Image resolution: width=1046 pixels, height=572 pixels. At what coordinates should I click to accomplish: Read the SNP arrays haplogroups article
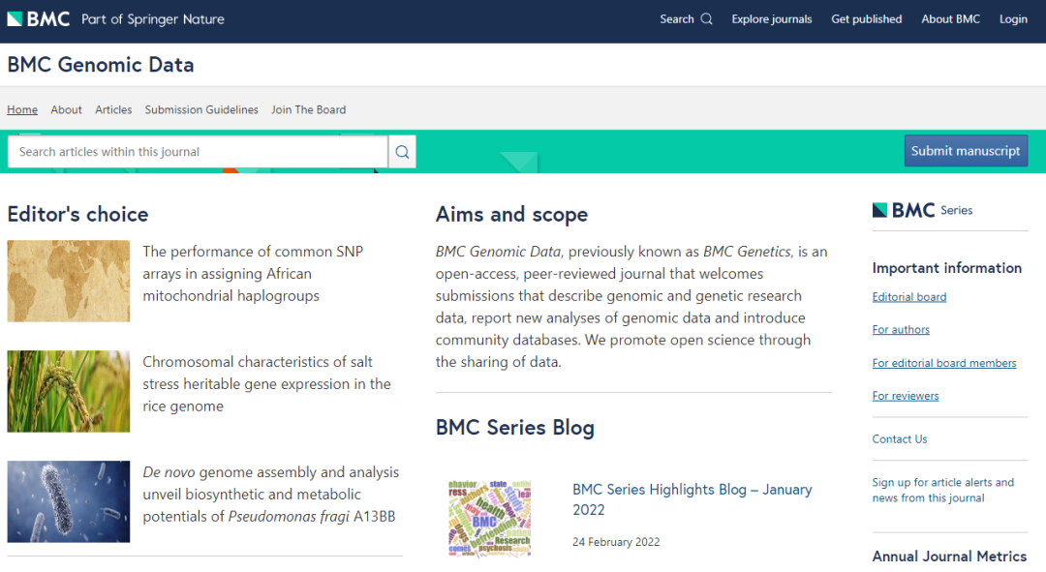tap(253, 273)
